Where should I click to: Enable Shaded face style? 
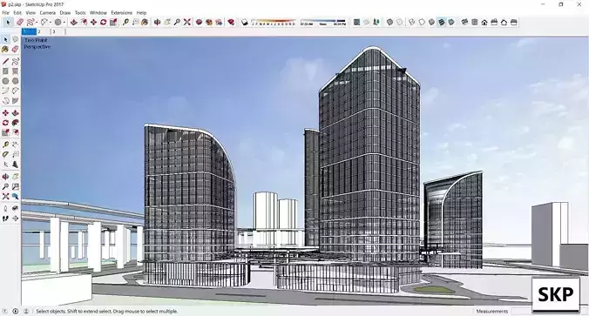[x=431, y=23]
